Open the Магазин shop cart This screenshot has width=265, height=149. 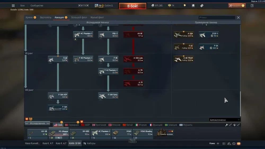[x=236, y=6]
